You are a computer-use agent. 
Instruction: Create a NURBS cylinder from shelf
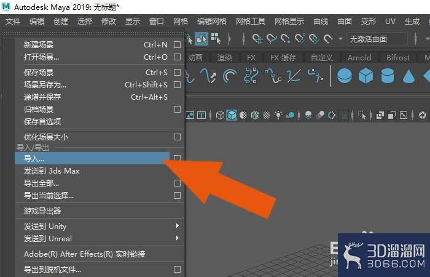point(388,76)
